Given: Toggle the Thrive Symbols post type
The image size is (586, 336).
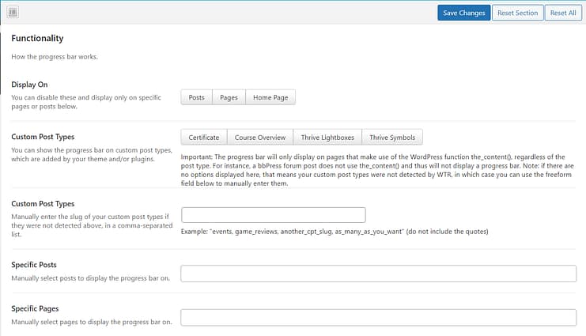Looking at the screenshot, I should (x=391, y=137).
